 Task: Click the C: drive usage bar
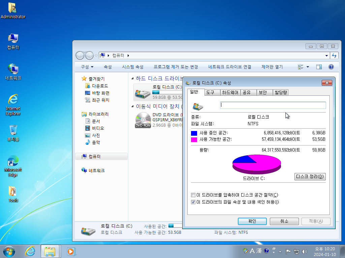click(x=167, y=92)
